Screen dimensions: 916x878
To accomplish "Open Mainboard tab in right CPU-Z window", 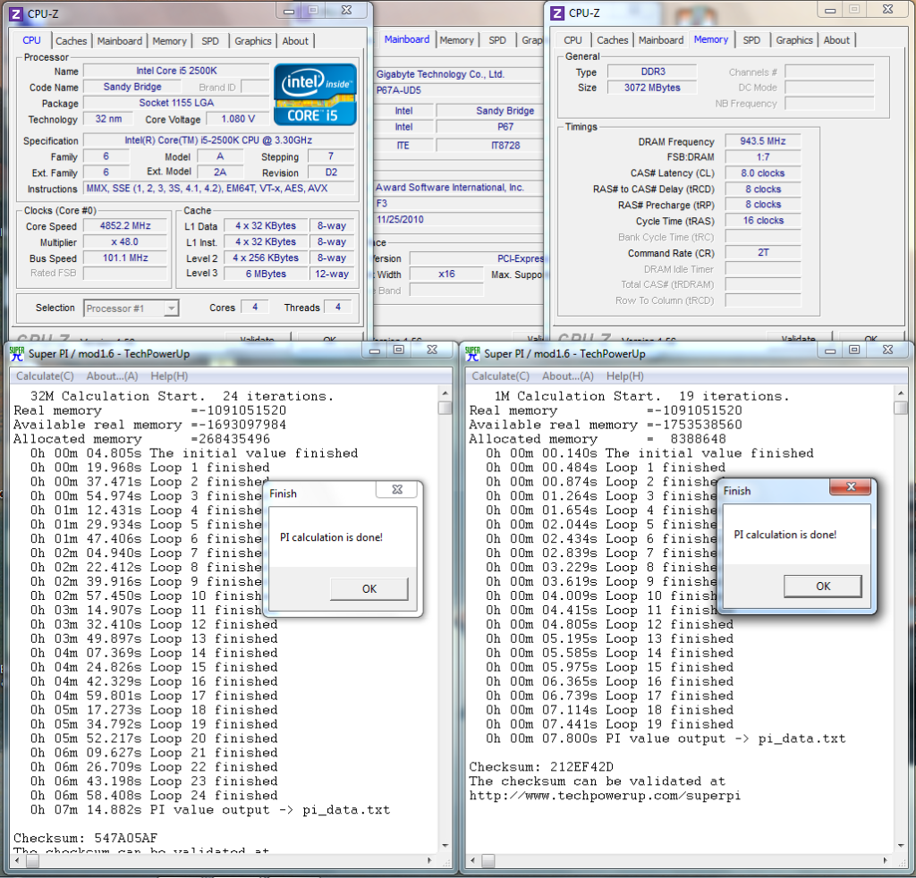I will pos(661,40).
